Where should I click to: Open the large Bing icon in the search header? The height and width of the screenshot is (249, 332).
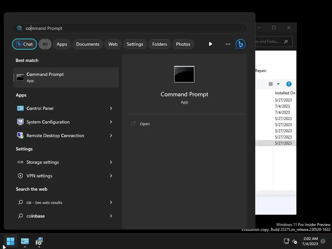[241, 44]
